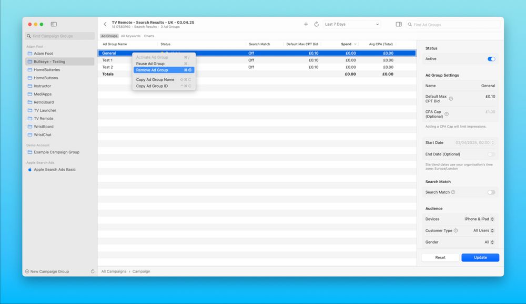Click the Apple logo beside Apple Search Ads Basic
Viewport: 526px width, 304px height.
tap(30, 170)
